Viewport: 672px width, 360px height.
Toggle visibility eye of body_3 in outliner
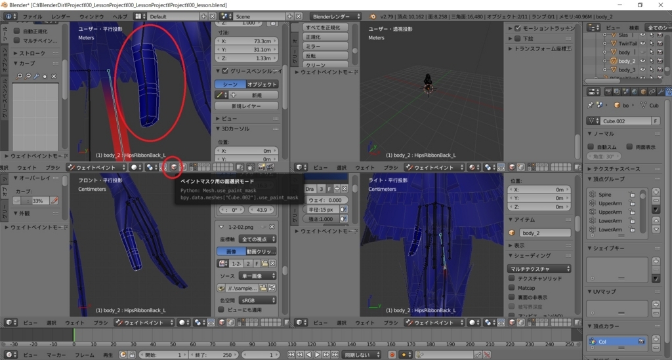(x=642, y=70)
